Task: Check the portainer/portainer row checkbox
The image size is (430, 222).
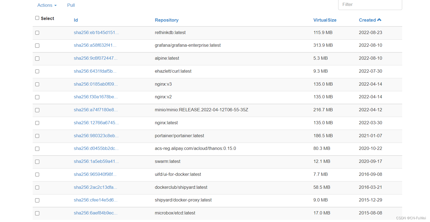Action: pyautogui.click(x=37, y=136)
